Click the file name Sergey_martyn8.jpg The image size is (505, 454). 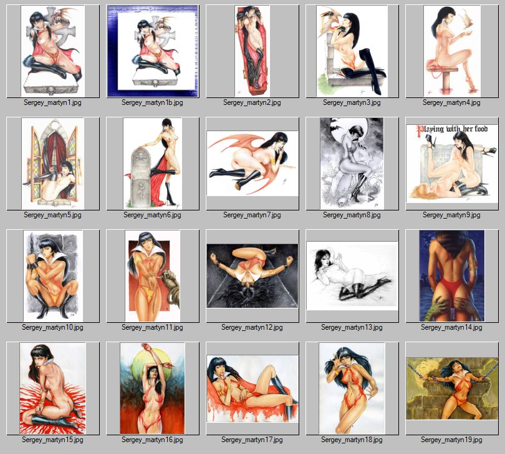click(352, 215)
